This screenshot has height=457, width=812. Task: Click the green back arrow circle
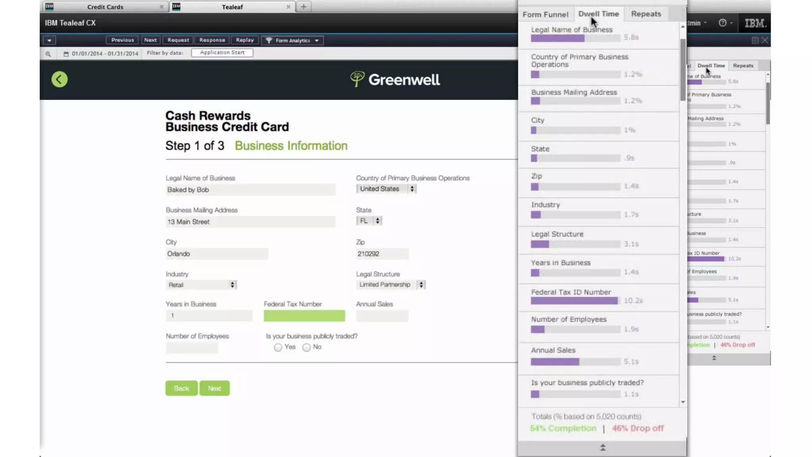pyautogui.click(x=59, y=79)
